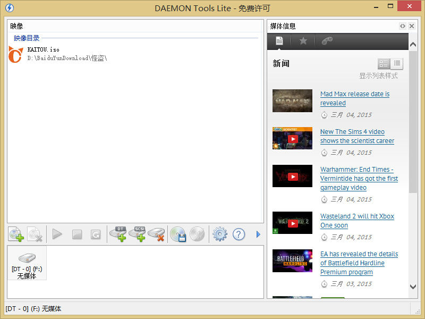
Task: Click the media info scrollbar thumb
Action: [x=413, y=122]
